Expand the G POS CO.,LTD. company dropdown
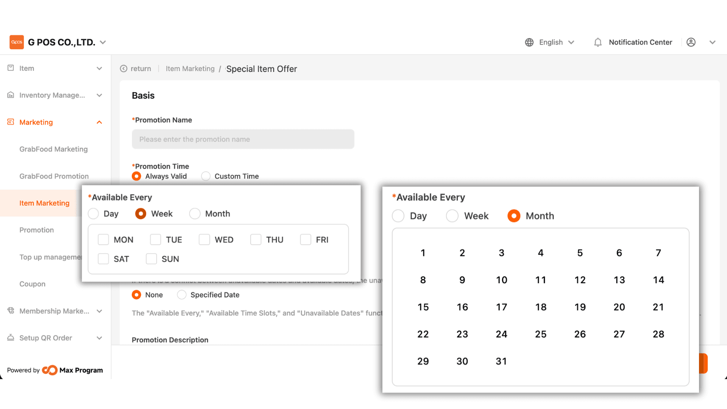Viewport: 727px width, 409px height. point(103,42)
